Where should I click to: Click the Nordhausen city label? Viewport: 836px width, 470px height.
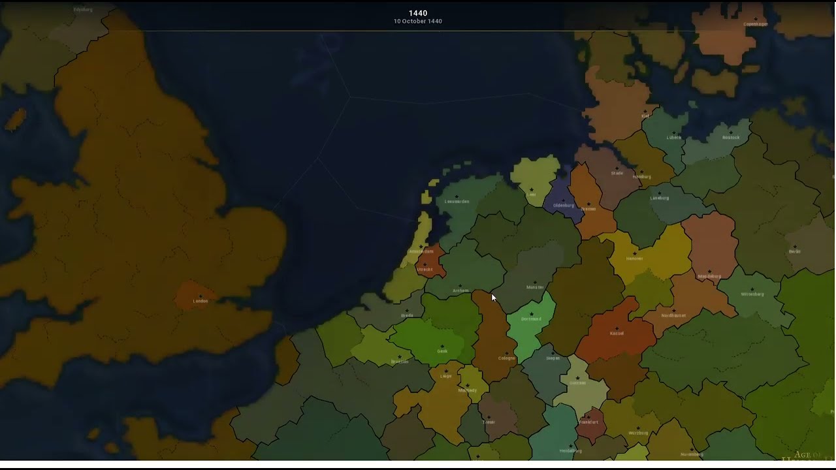(673, 316)
